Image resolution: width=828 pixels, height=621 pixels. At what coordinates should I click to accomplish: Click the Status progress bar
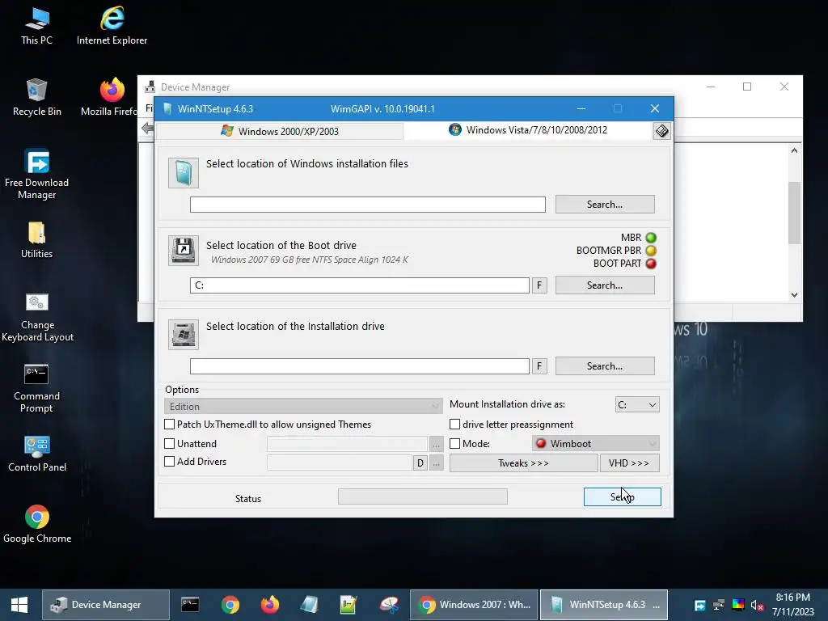422,496
